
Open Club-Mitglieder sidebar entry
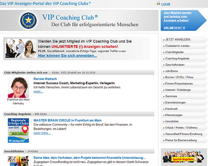click(x=183, y=52)
